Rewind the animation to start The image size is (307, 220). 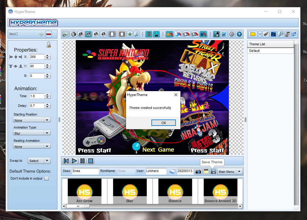coord(66,161)
